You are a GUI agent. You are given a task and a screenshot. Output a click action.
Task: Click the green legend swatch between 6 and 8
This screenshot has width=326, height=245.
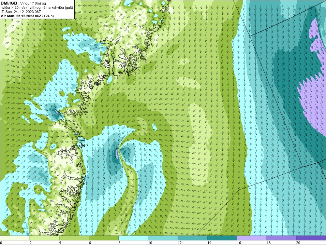104,238
